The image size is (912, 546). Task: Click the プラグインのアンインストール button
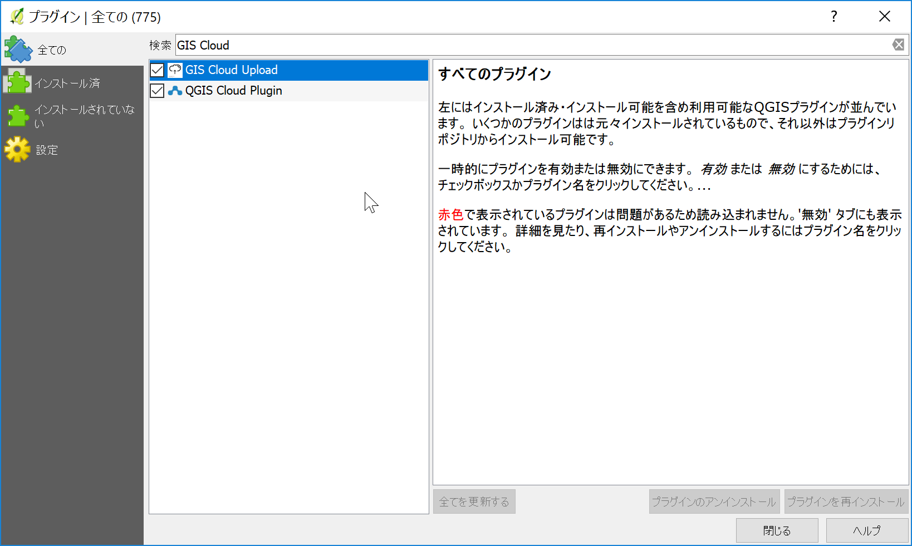click(x=714, y=501)
